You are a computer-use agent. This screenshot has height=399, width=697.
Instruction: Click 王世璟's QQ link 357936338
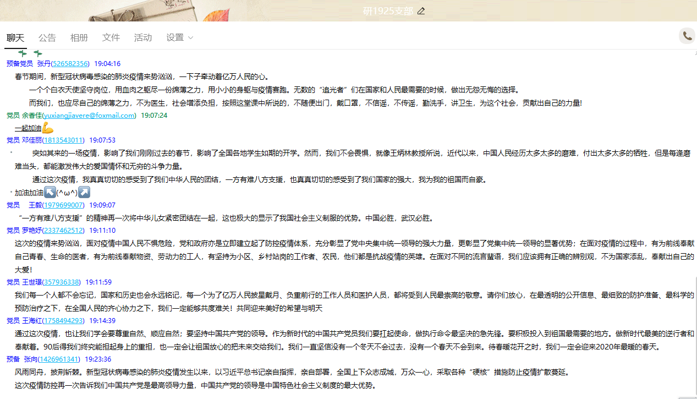point(62,282)
